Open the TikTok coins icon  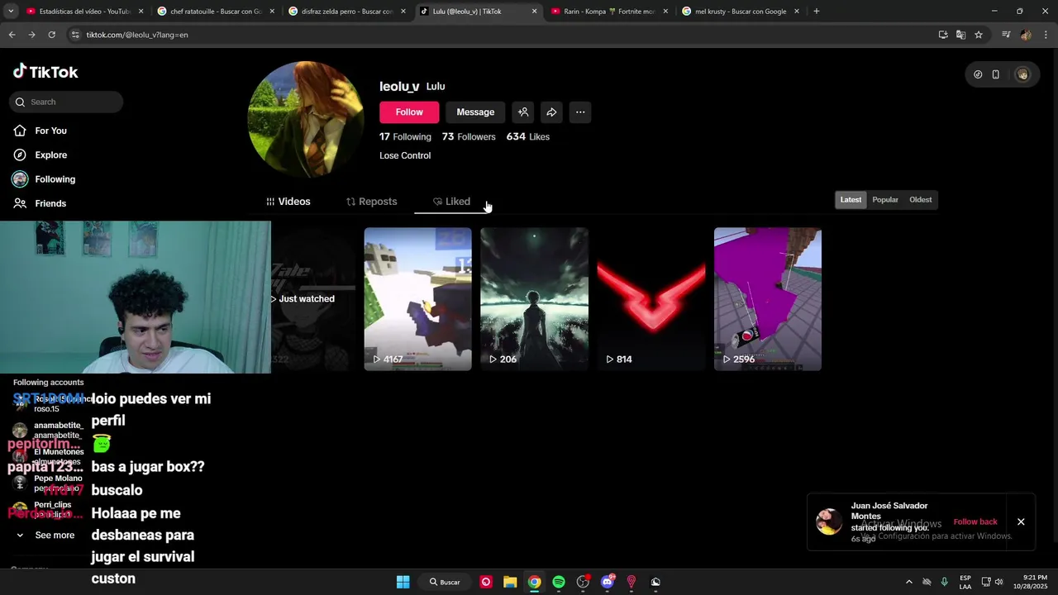point(978,74)
